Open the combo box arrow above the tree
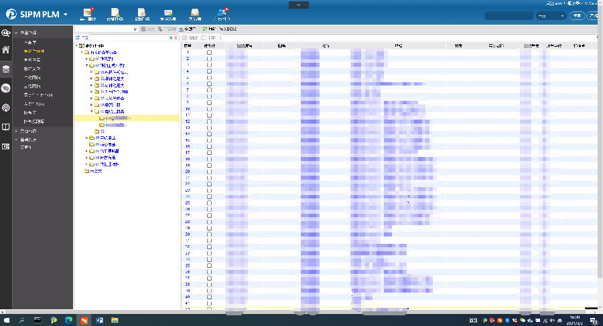This screenshot has width=603, height=326. click(135, 29)
